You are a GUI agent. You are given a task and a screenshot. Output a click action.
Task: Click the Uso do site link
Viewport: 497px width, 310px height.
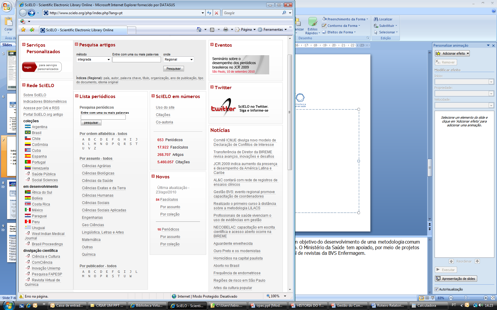(165, 107)
